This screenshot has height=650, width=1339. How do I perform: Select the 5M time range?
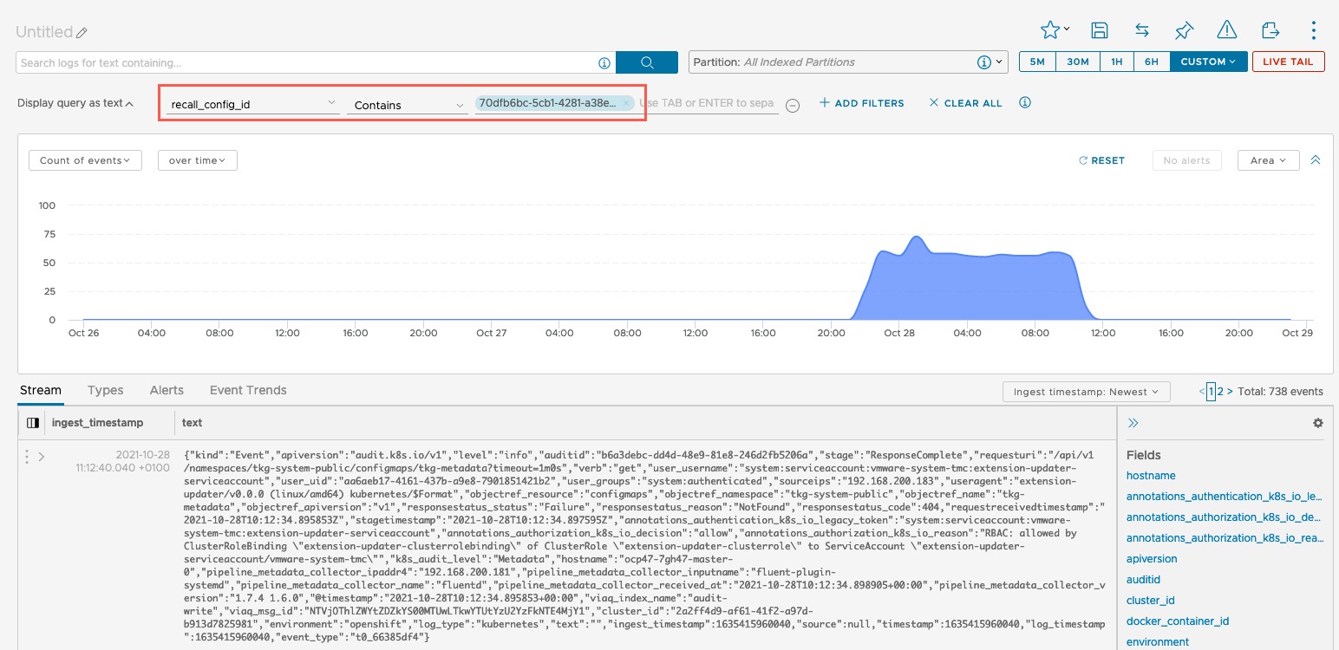1036,62
